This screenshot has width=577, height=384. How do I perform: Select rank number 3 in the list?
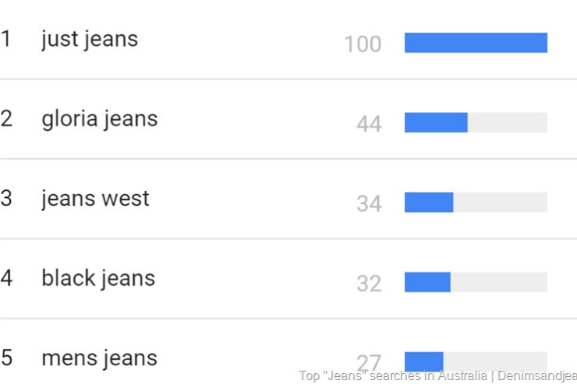(x=6, y=199)
